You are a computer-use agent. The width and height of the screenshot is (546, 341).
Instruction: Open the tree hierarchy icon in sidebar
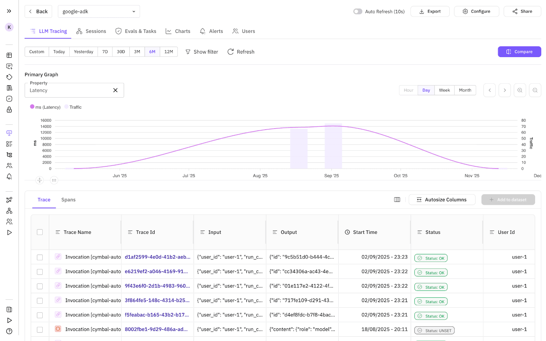click(x=9, y=155)
